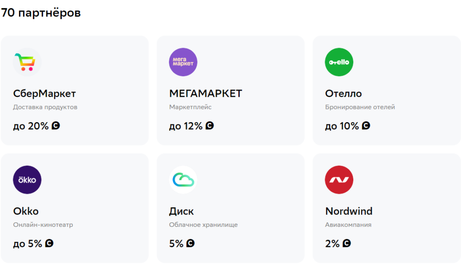Click the purple МЕГАМАРКЕТ logo

pyautogui.click(x=183, y=62)
